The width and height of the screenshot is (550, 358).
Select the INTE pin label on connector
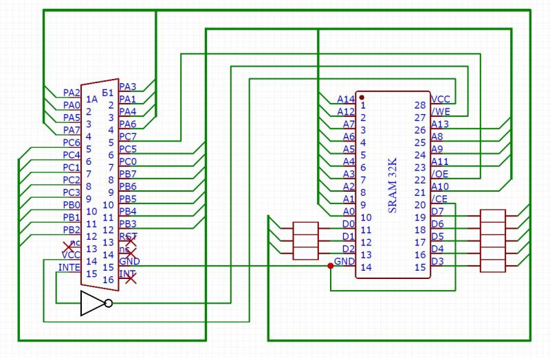[x=70, y=267]
